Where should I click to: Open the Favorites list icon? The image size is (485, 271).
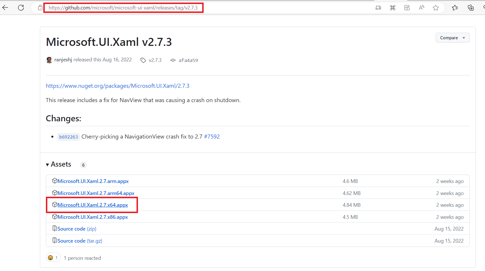pyautogui.click(x=455, y=8)
